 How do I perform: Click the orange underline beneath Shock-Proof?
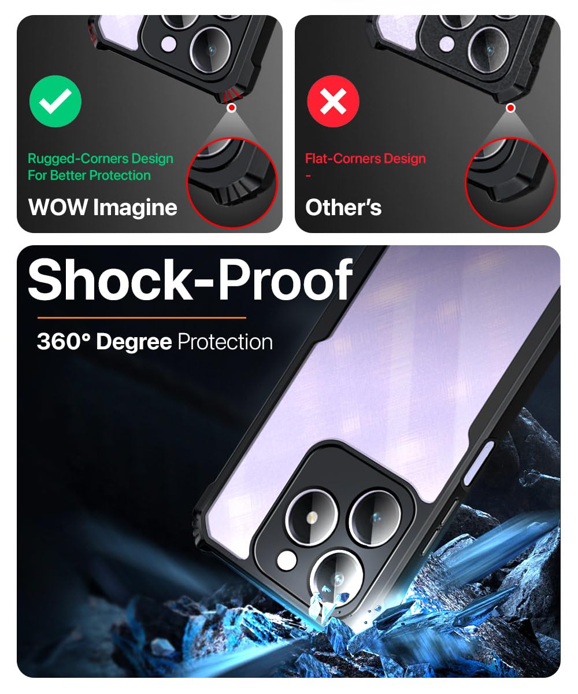(x=142, y=318)
